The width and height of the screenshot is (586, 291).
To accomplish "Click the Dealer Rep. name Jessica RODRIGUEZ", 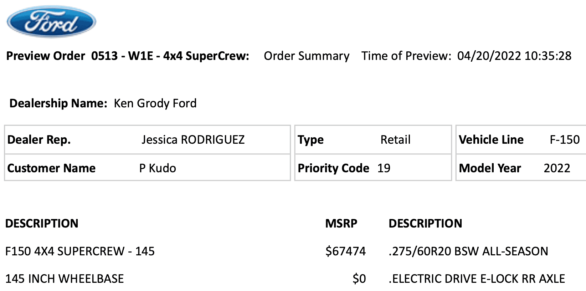I will [x=193, y=140].
